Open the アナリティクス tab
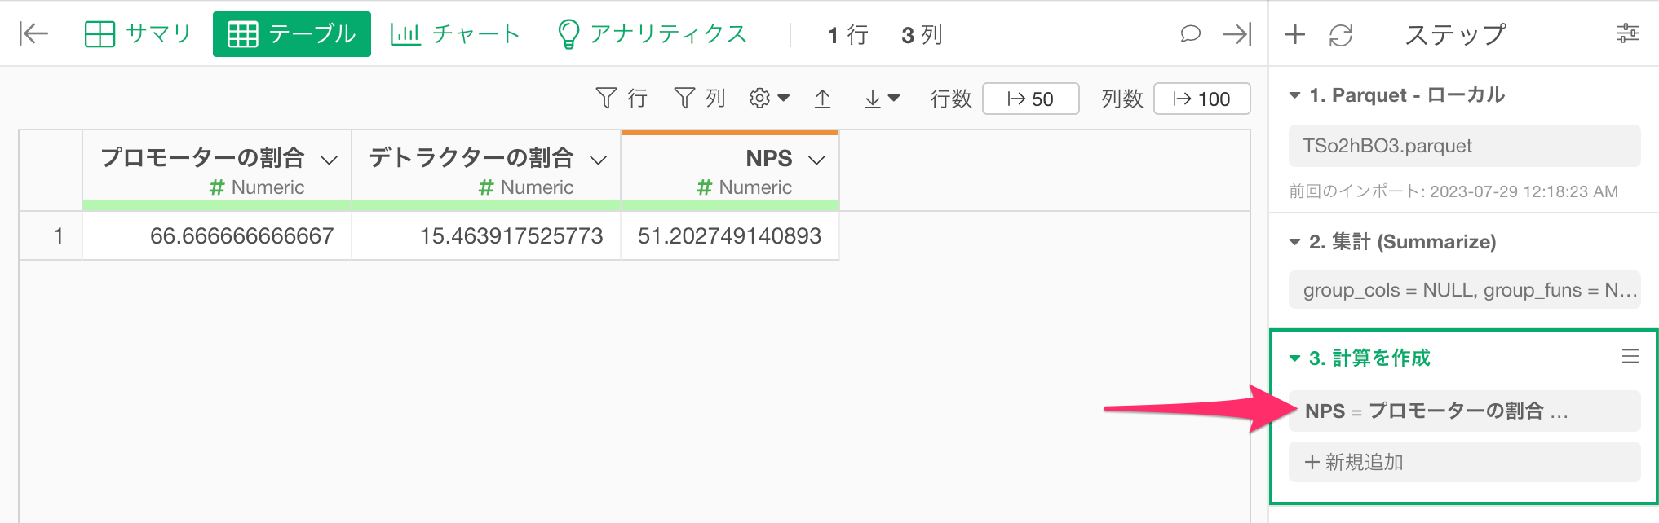Screen dimensions: 1659x523 652,34
